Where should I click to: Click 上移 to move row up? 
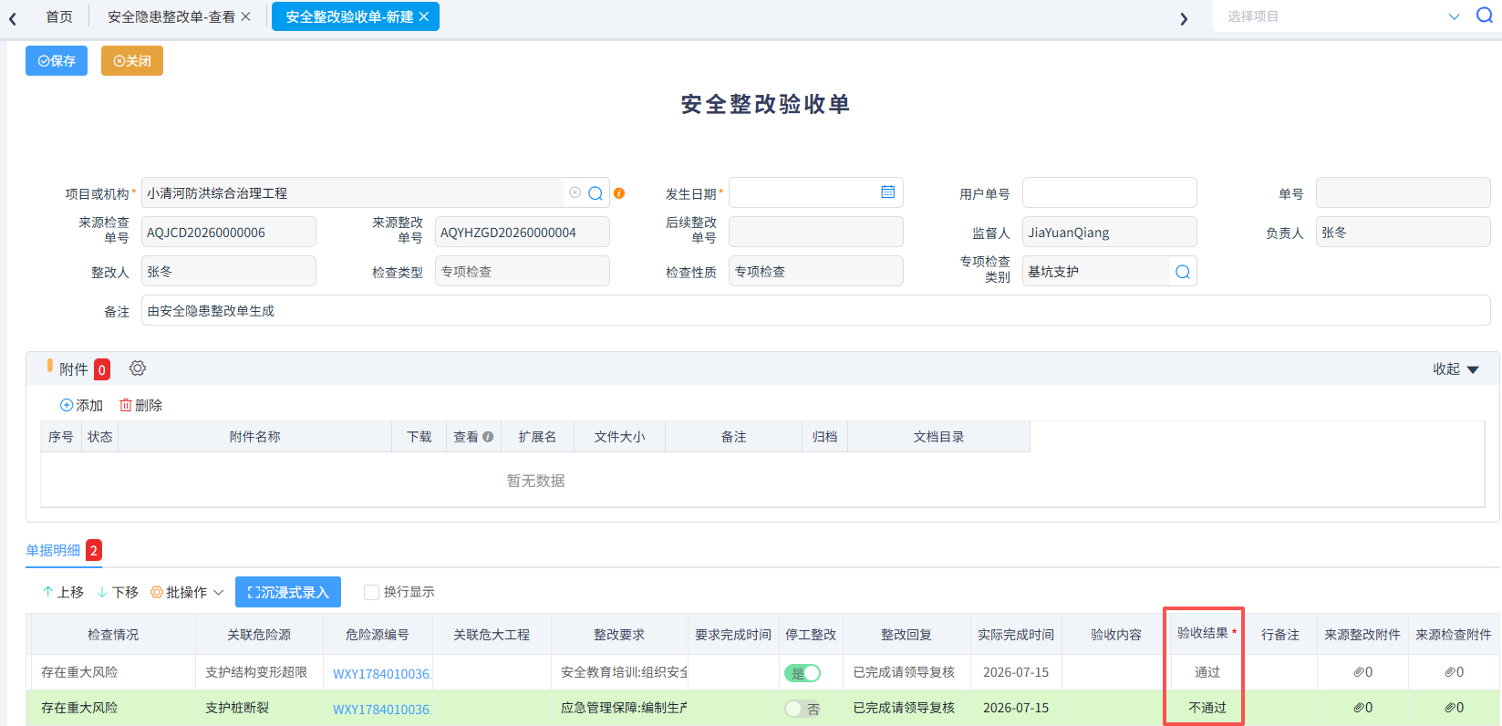(63, 592)
